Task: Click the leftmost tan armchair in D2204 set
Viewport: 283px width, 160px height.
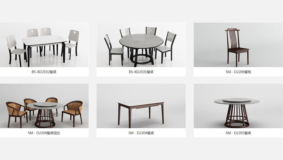Action: click(x=16, y=114)
